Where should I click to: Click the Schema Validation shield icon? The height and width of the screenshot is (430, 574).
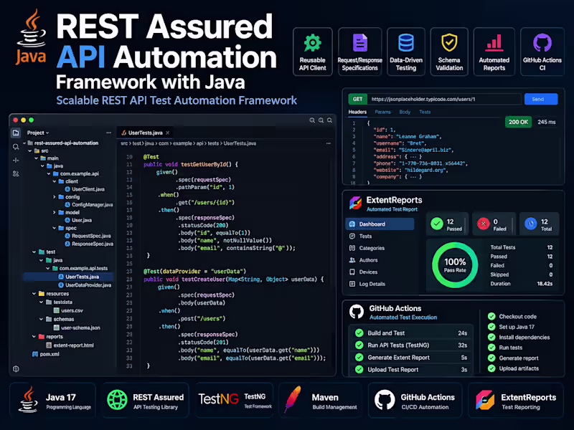click(x=449, y=43)
